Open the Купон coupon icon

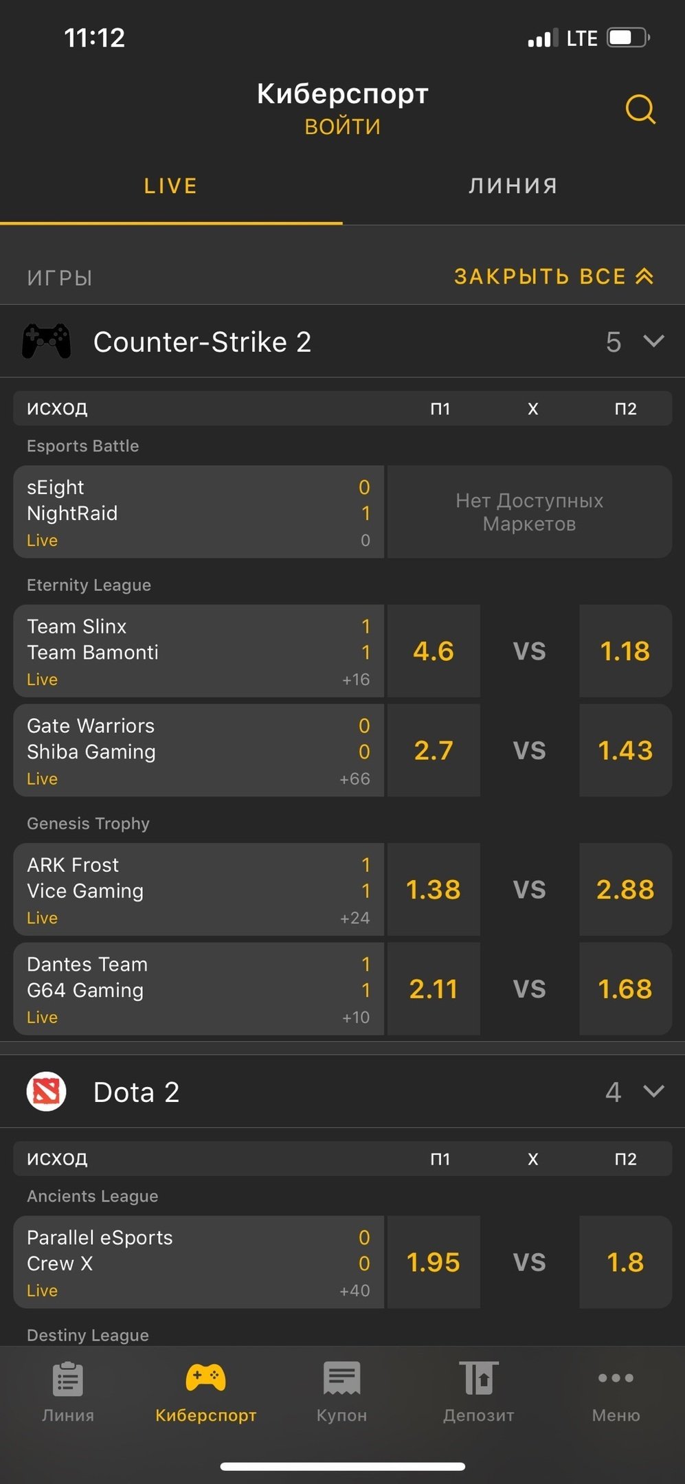(341, 1379)
